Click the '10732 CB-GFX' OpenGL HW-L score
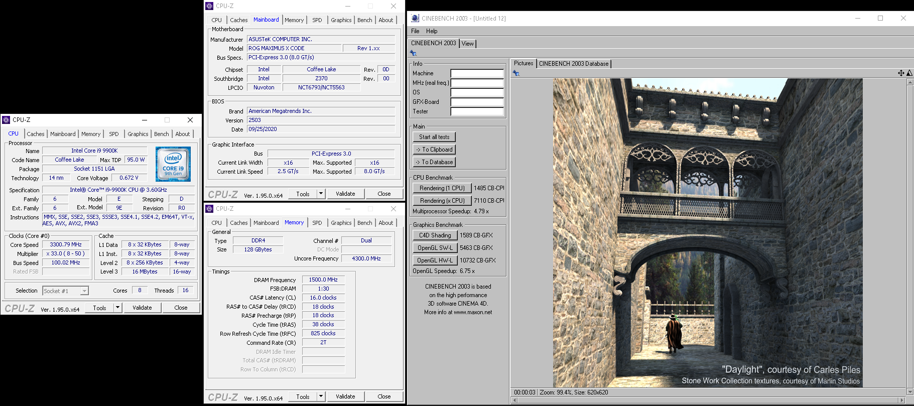Image resolution: width=914 pixels, height=406 pixels. tap(478, 260)
